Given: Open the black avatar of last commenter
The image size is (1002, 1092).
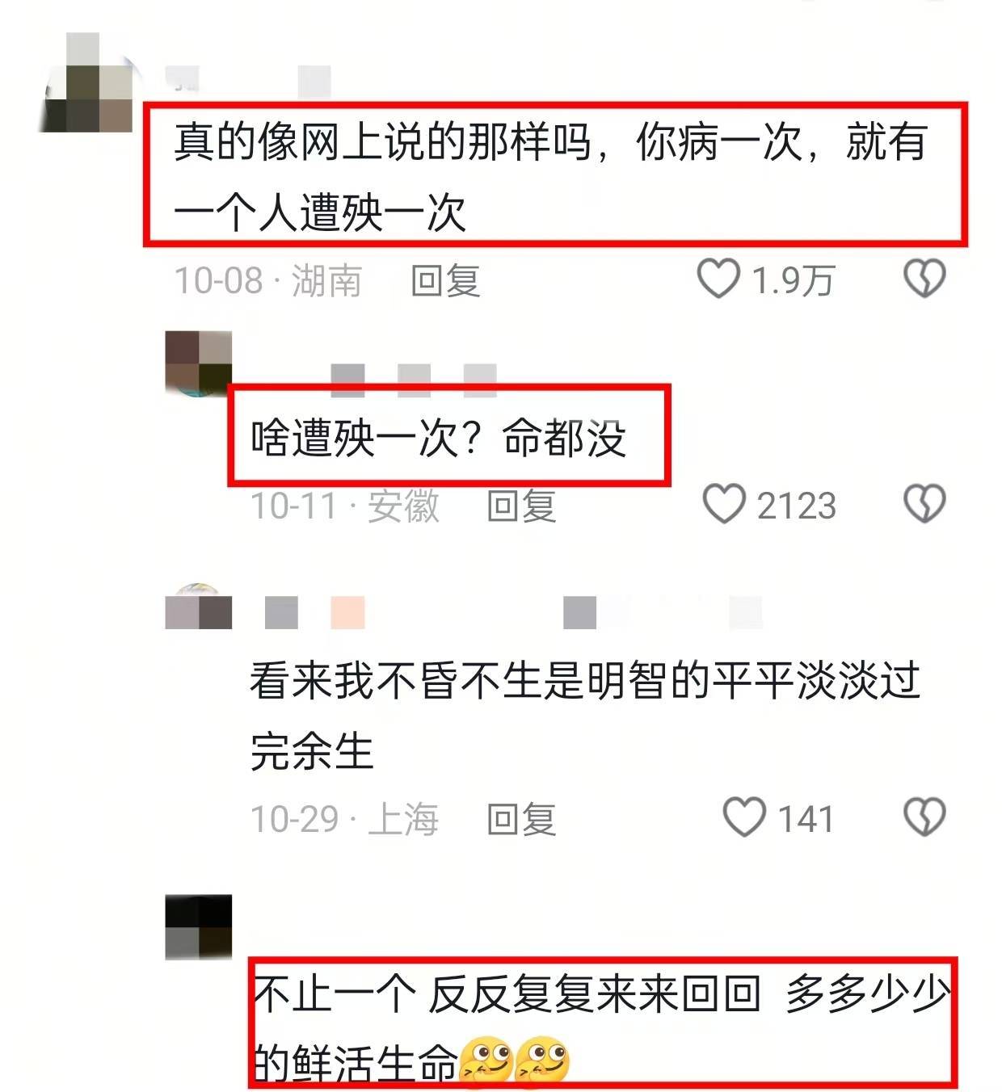Looking at the screenshot, I should 199,927.
